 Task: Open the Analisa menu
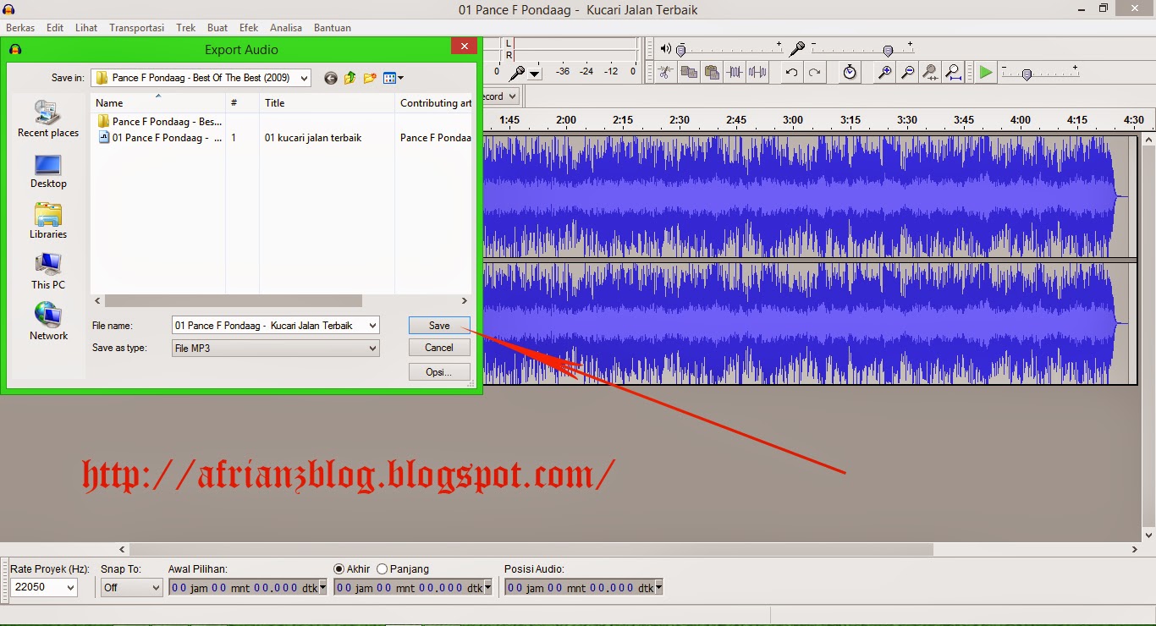point(286,28)
